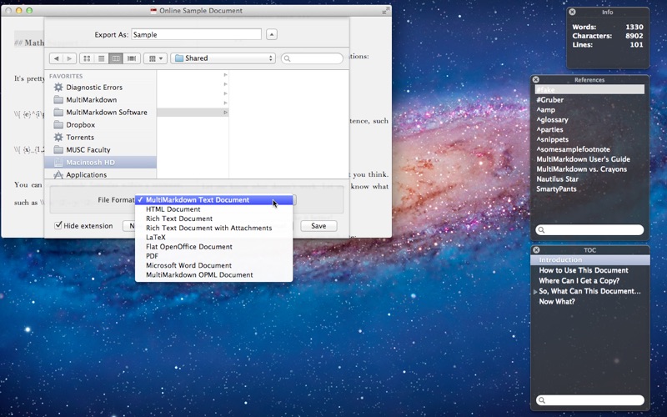This screenshot has height=417, width=667.
Task: Choose LaTeX export format
Action: pos(214,237)
